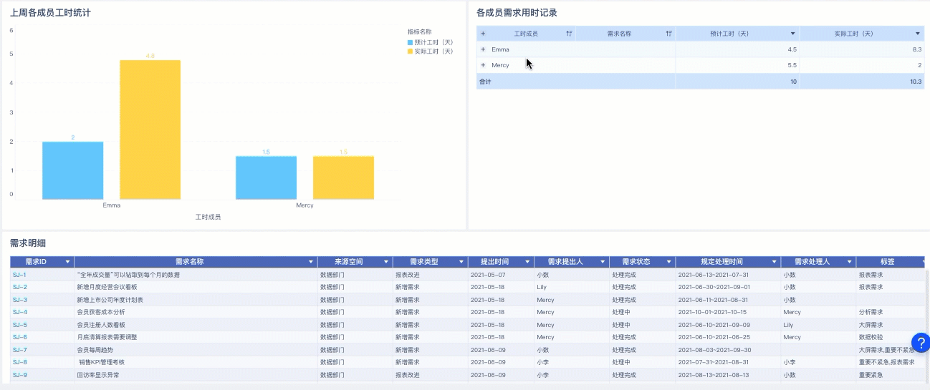Open the blue help question-mark button
Viewport: 930px width, 390px height.
point(920,343)
